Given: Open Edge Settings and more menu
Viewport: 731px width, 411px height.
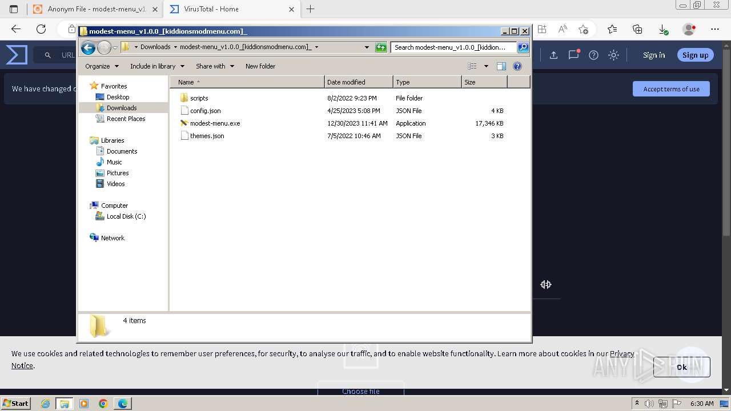Looking at the screenshot, I should tap(715, 29).
